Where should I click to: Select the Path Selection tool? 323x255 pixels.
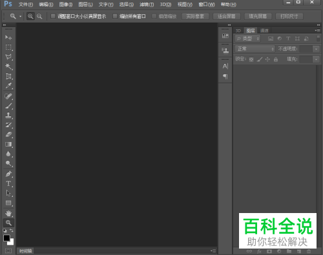point(8,193)
